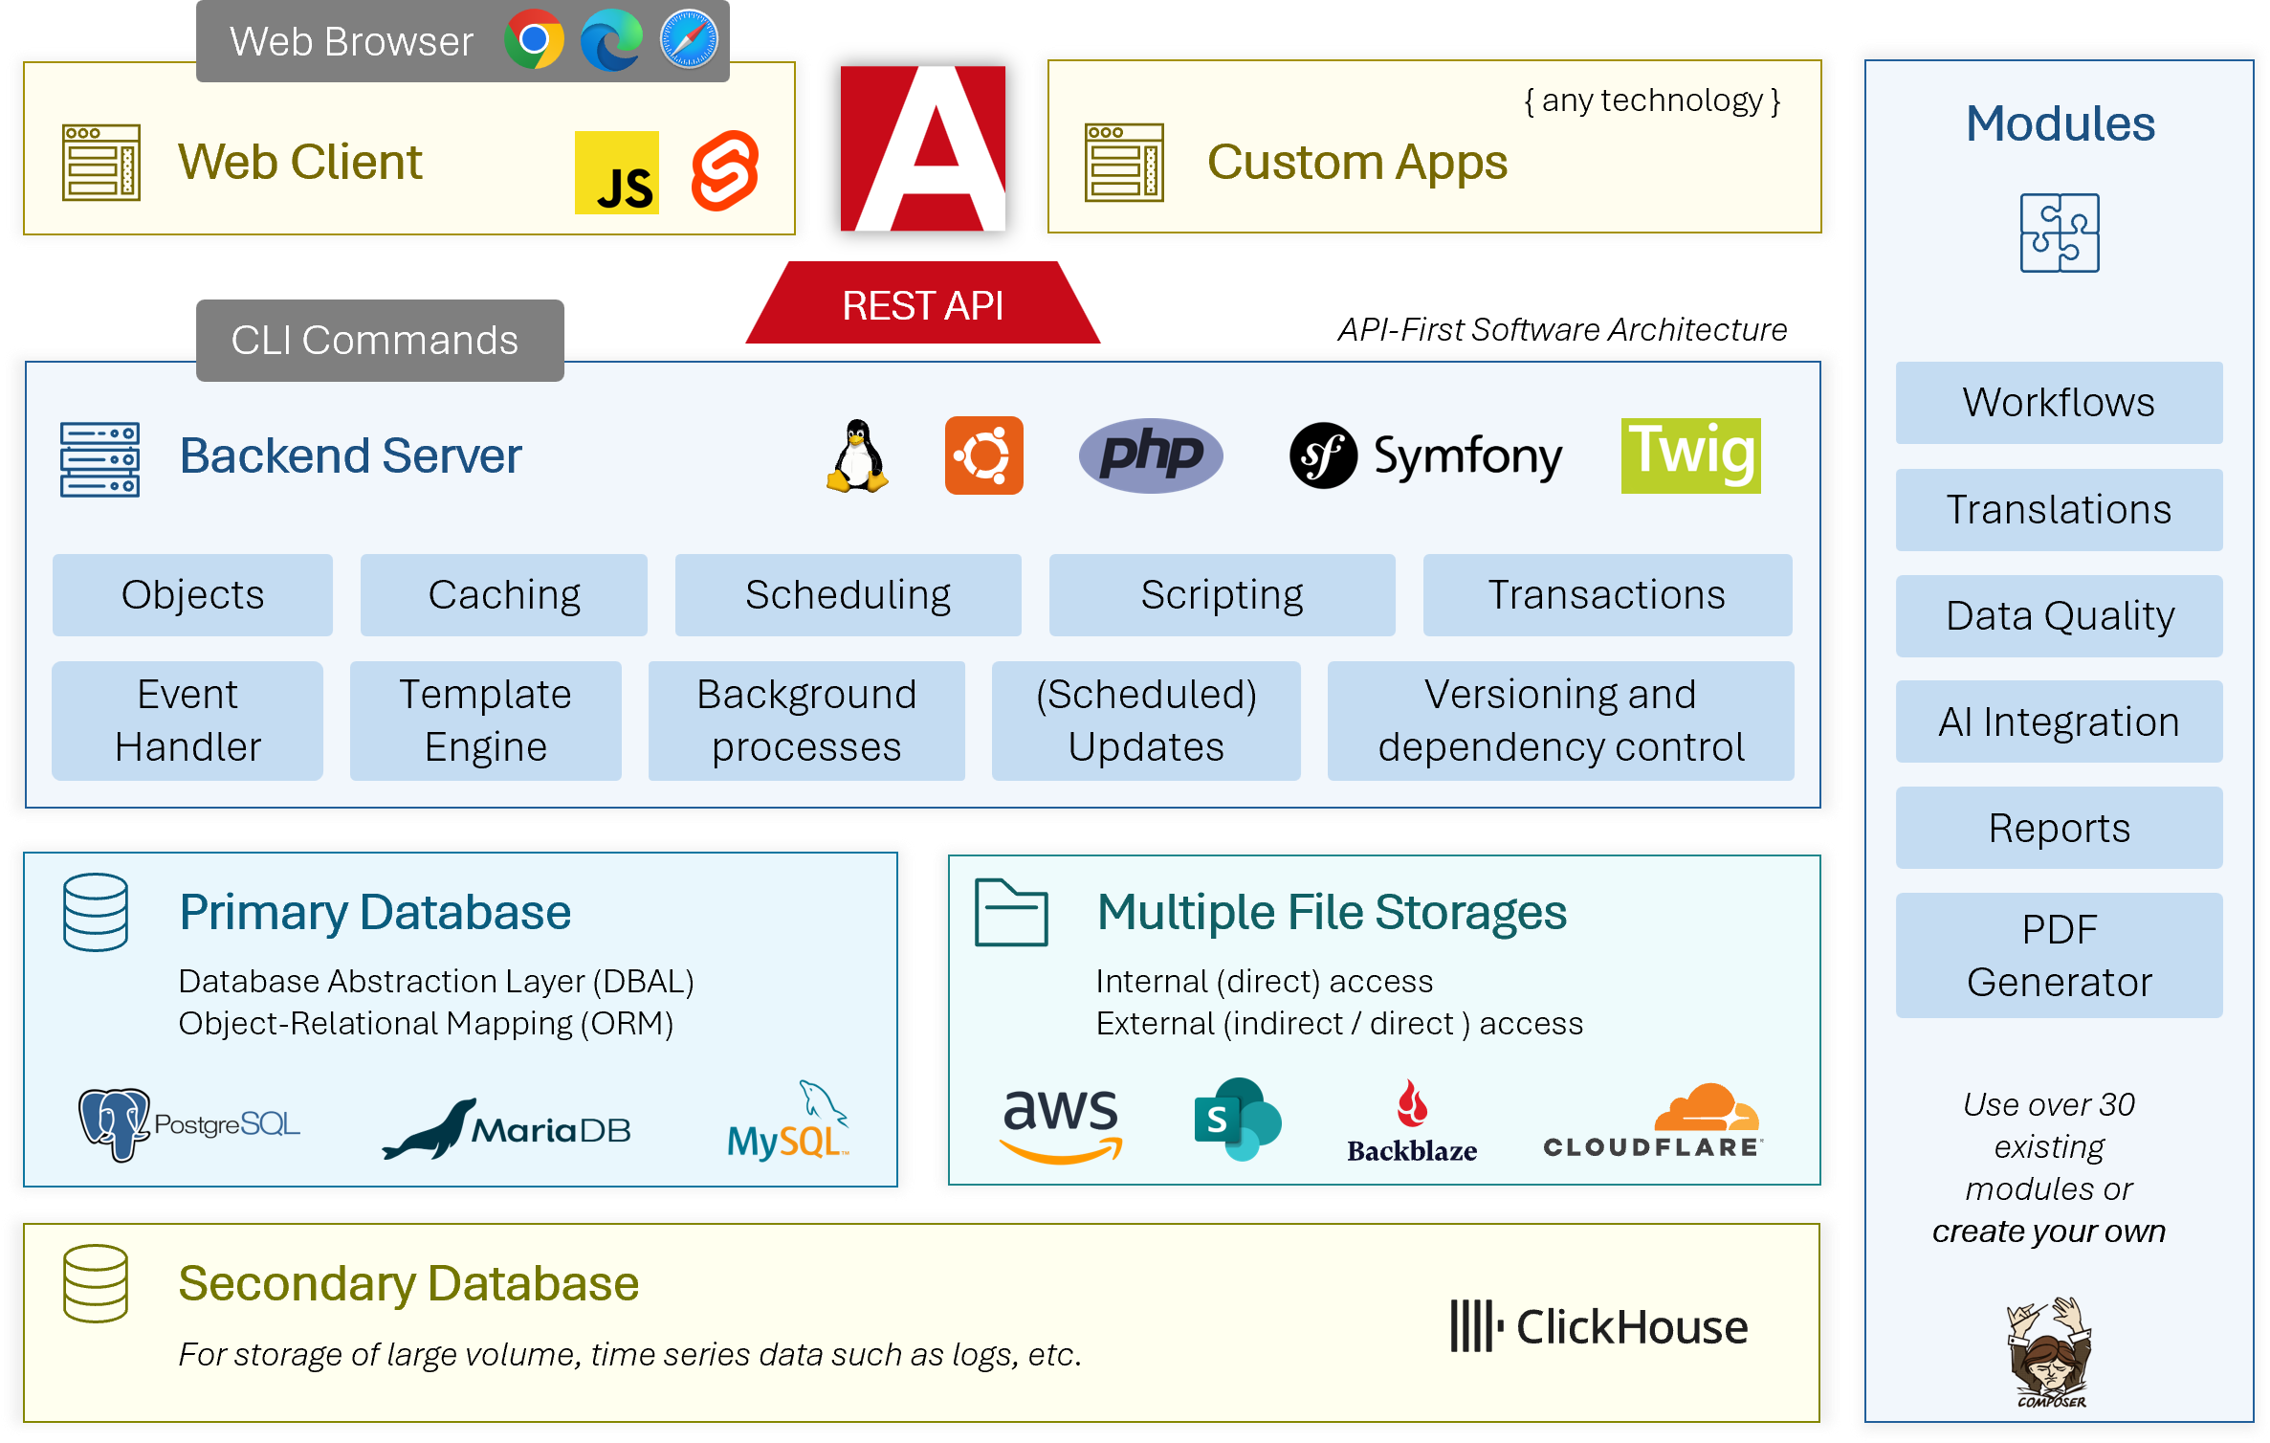Click the orange Ubuntu logo
This screenshot has width=2270, height=1443.
(x=983, y=455)
